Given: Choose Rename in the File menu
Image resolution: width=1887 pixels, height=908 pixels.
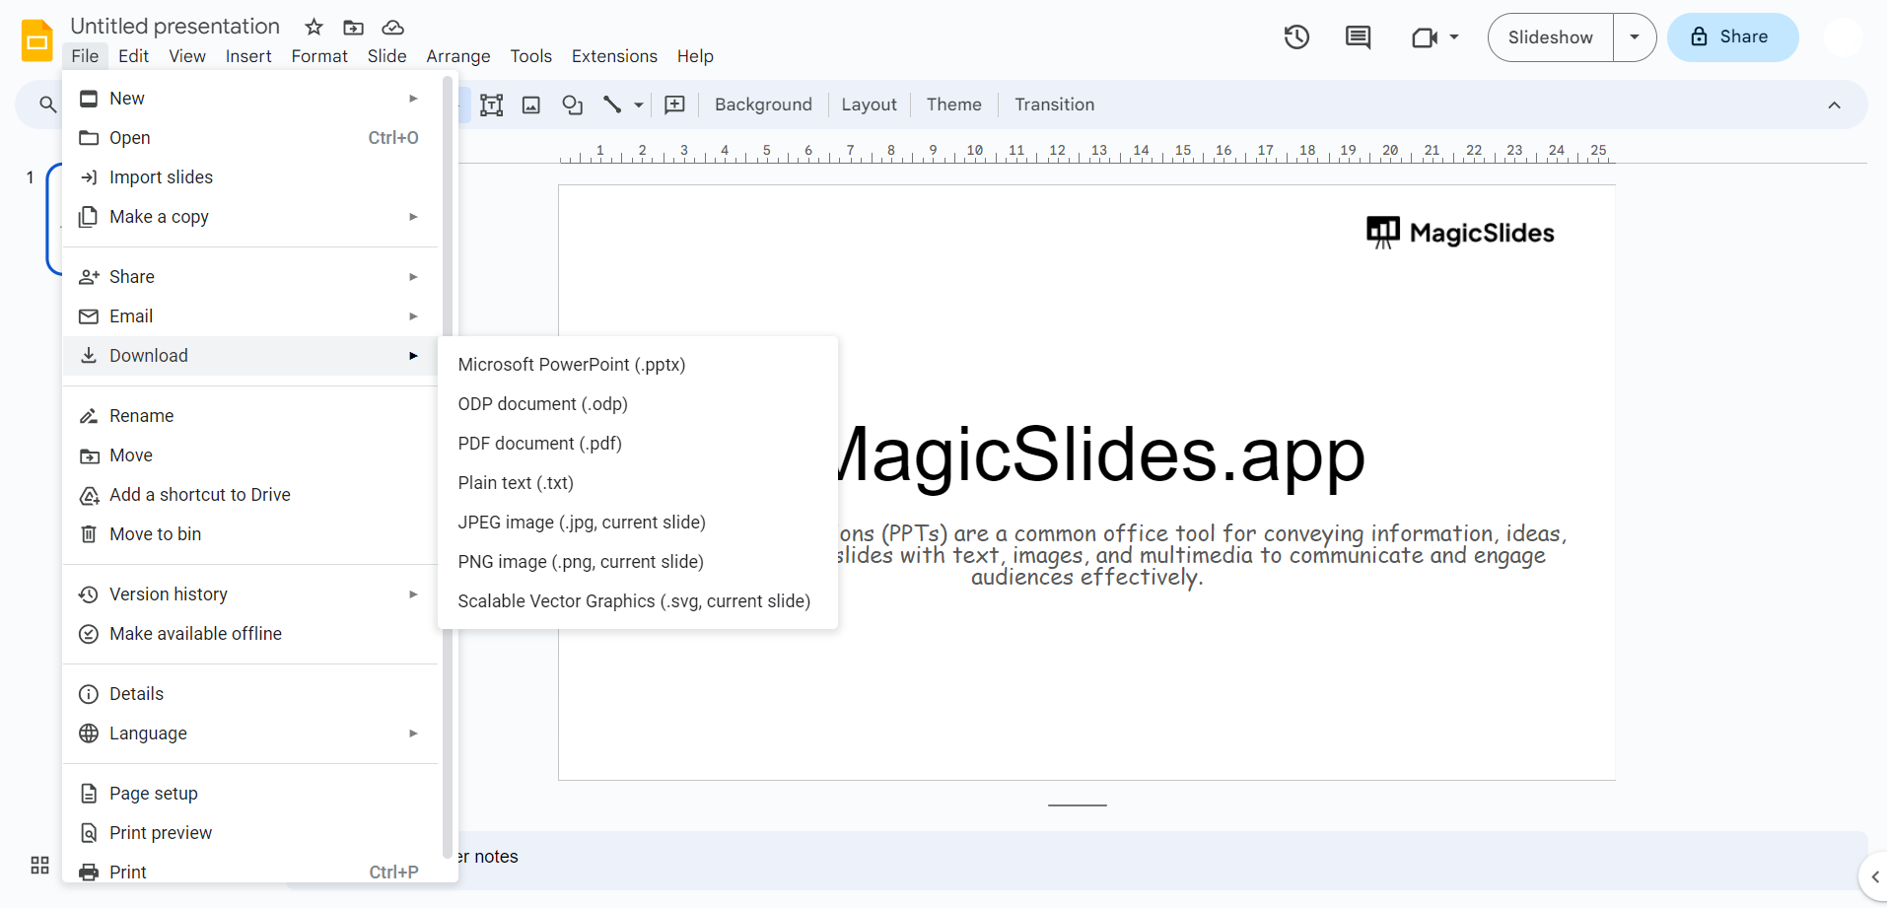Looking at the screenshot, I should pyautogui.click(x=250, y=416).
